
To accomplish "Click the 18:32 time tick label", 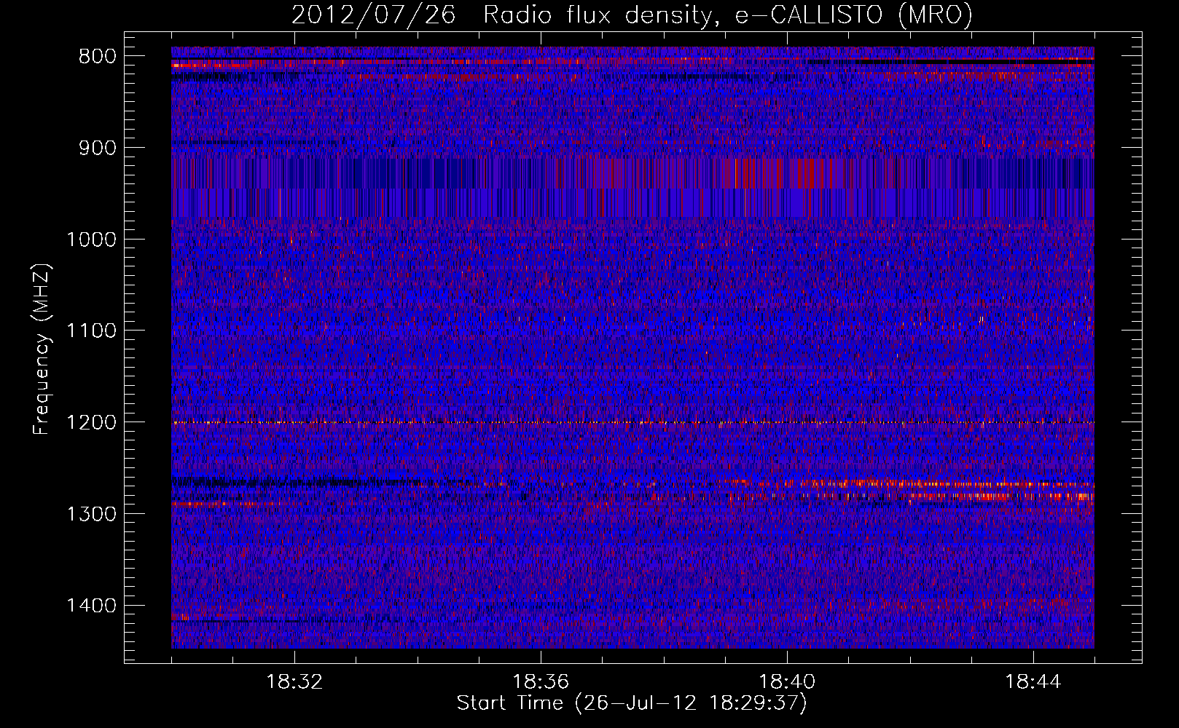I will coord(294,682).
